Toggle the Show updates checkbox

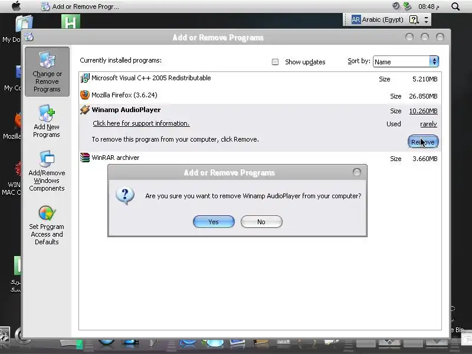click(275, 62)
